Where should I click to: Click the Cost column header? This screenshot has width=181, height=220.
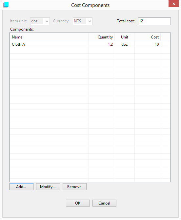148,37
